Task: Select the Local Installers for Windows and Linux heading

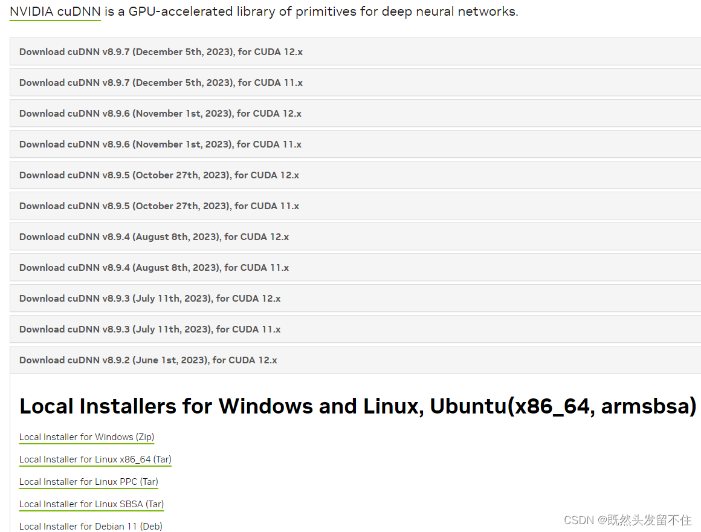Action: 358,406
